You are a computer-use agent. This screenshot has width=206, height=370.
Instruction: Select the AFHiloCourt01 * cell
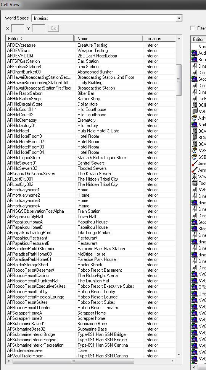pos(22,109)
